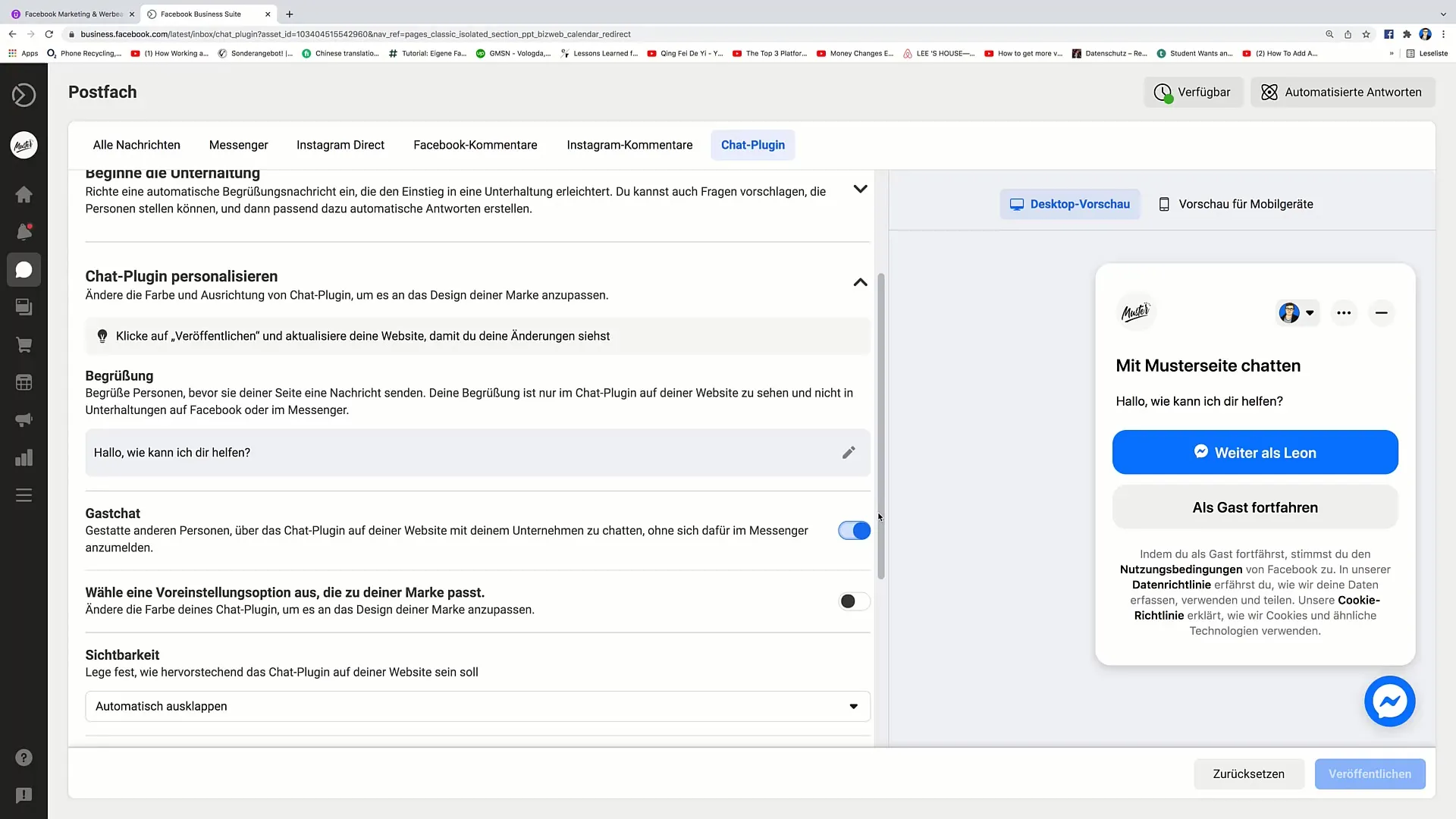Click the Muster logo in chat preview
The image size is (1456, 819).
point(1135,312)
